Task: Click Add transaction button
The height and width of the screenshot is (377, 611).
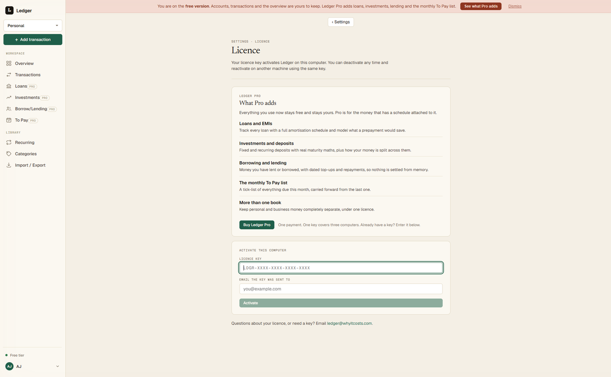Action: [x=33, y=40]
